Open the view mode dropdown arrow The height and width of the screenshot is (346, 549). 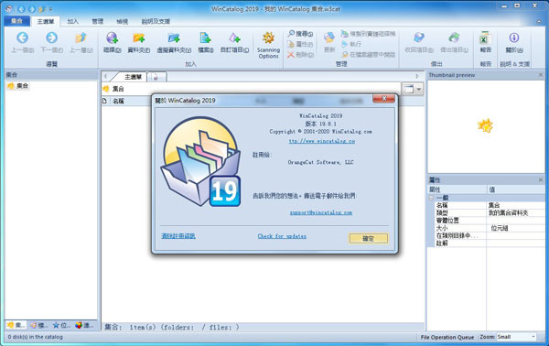coord(419,90)
